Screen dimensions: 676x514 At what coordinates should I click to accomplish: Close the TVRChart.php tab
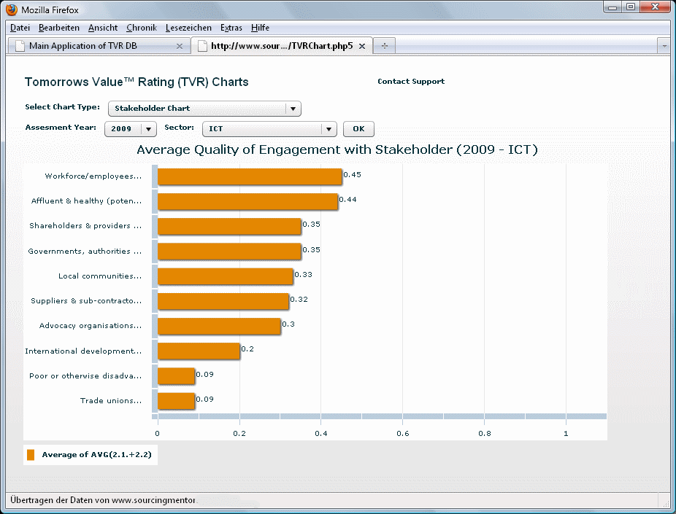(x=363, y=46)
